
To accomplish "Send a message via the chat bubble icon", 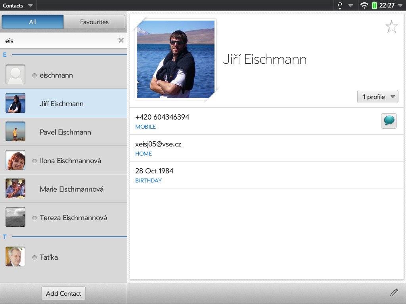I will [389, 121].
